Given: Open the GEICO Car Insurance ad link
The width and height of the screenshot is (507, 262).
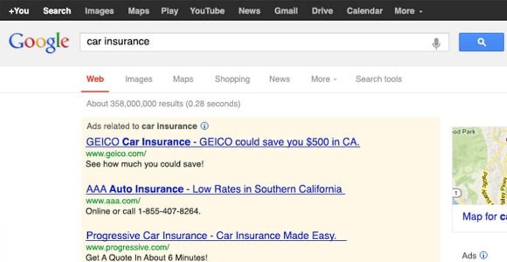Looking at the screenshot, I should [223, 142].
